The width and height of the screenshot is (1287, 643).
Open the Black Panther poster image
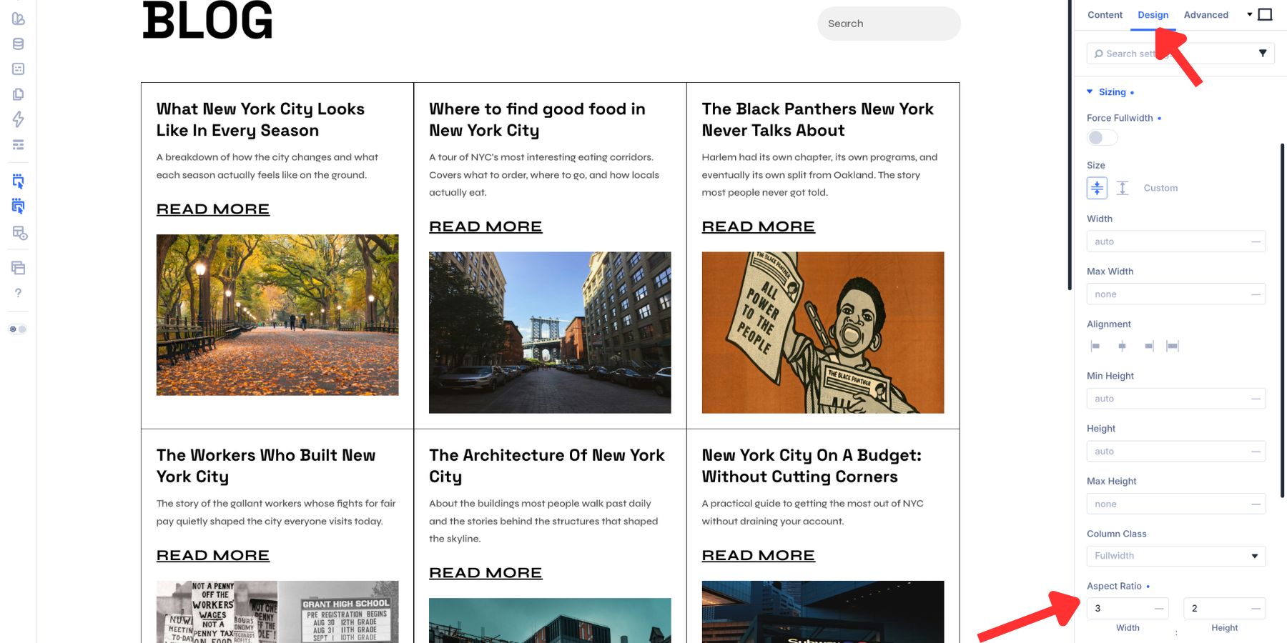(x=823, y=332)
